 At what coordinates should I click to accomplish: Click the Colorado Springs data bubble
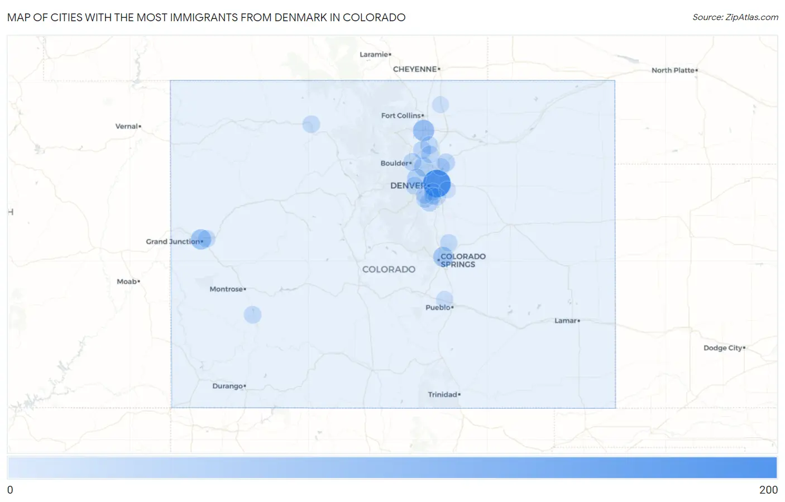click(x=443, y=257)
